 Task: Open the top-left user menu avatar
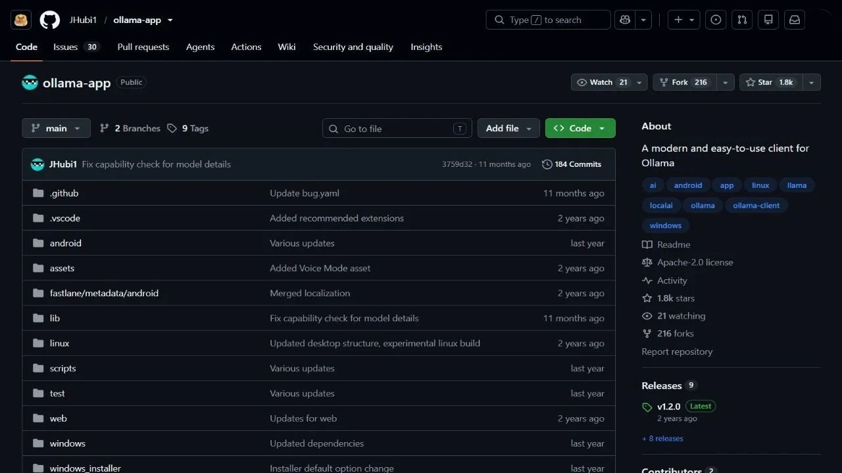click(20, 20)
